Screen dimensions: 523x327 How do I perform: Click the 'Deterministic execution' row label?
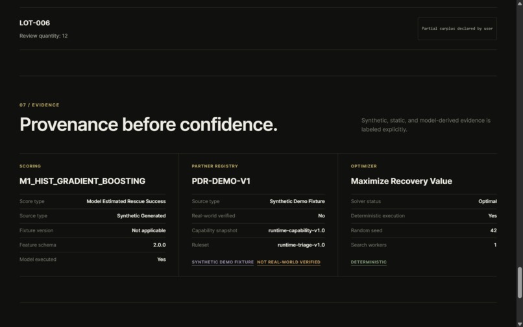point(378,216)
